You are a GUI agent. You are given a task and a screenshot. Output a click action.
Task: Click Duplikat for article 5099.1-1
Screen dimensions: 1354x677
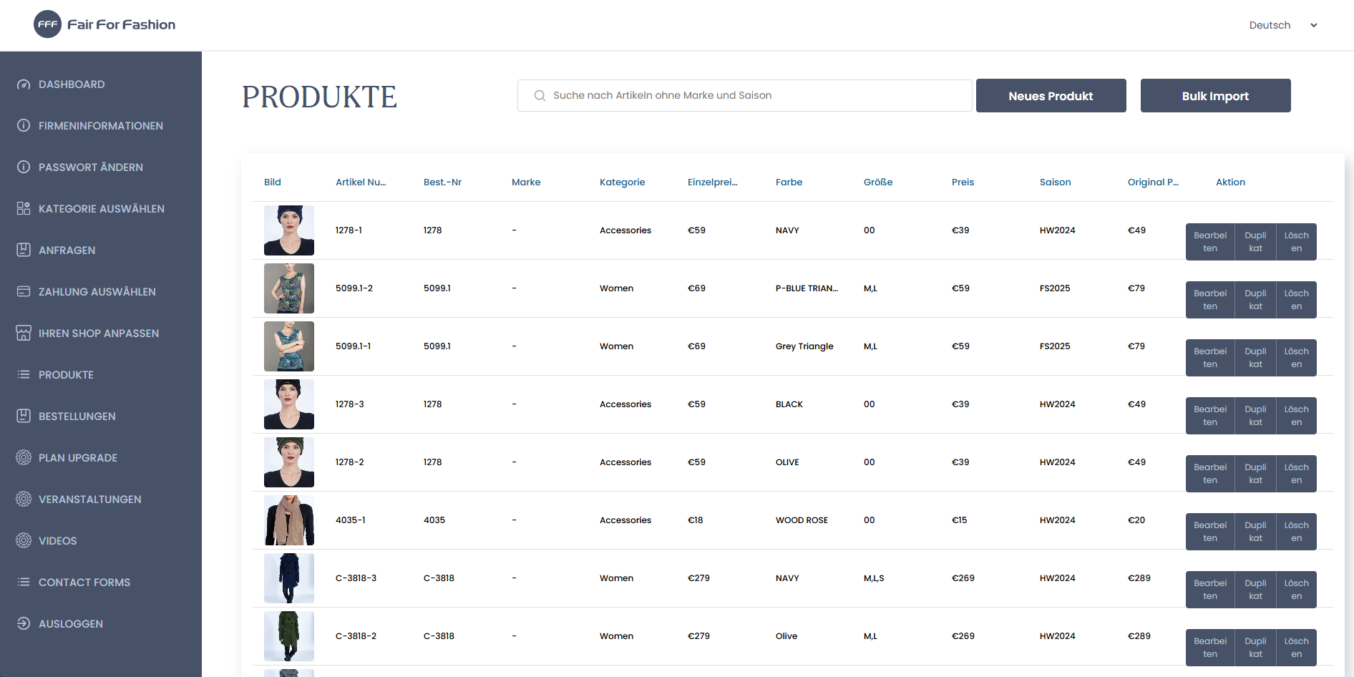(1255, 358)
